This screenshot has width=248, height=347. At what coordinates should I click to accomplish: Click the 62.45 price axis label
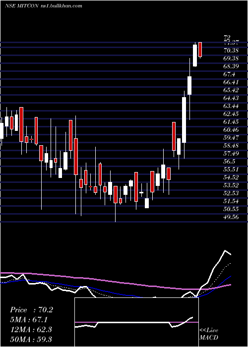click(x=231, y=114)
